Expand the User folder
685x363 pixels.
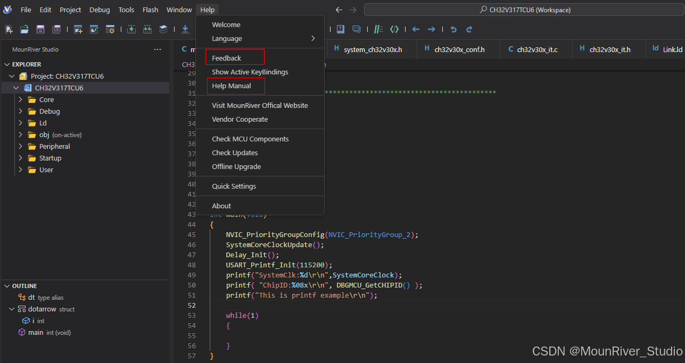pyautogui.click(x=20, y=170)
